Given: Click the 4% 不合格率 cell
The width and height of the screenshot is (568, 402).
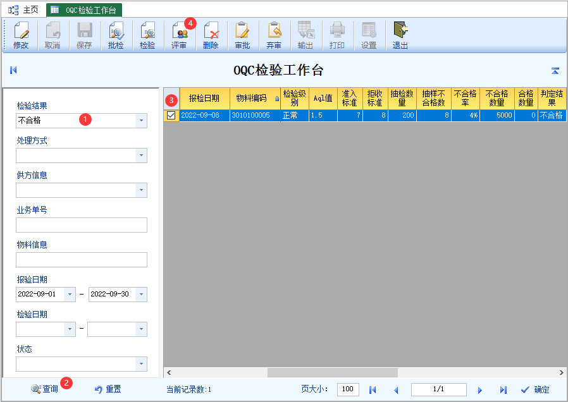Looking at the screenshot, I should coord(466,116).
